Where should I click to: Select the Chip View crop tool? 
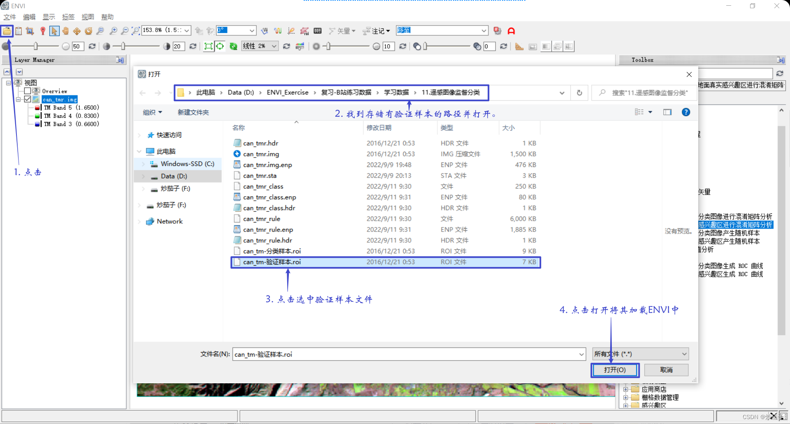click(30, 31)
